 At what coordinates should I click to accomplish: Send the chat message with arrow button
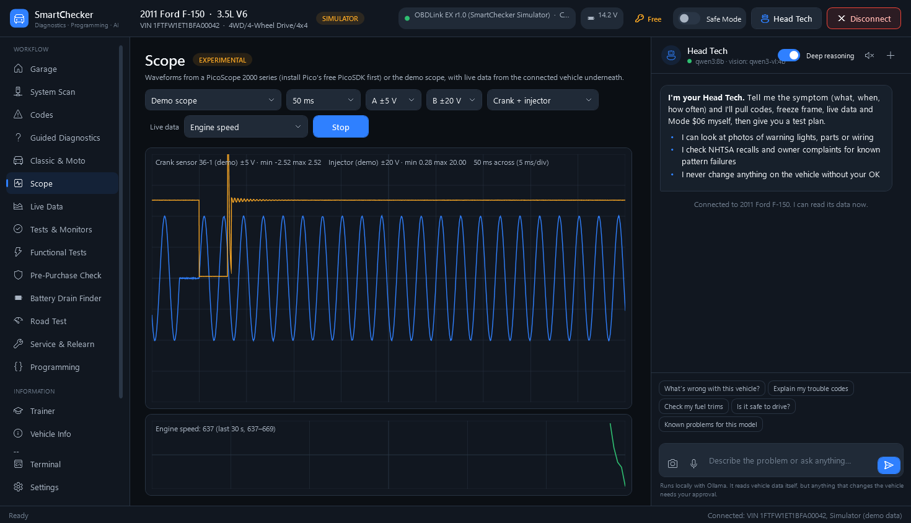click(x=889, y=465)
